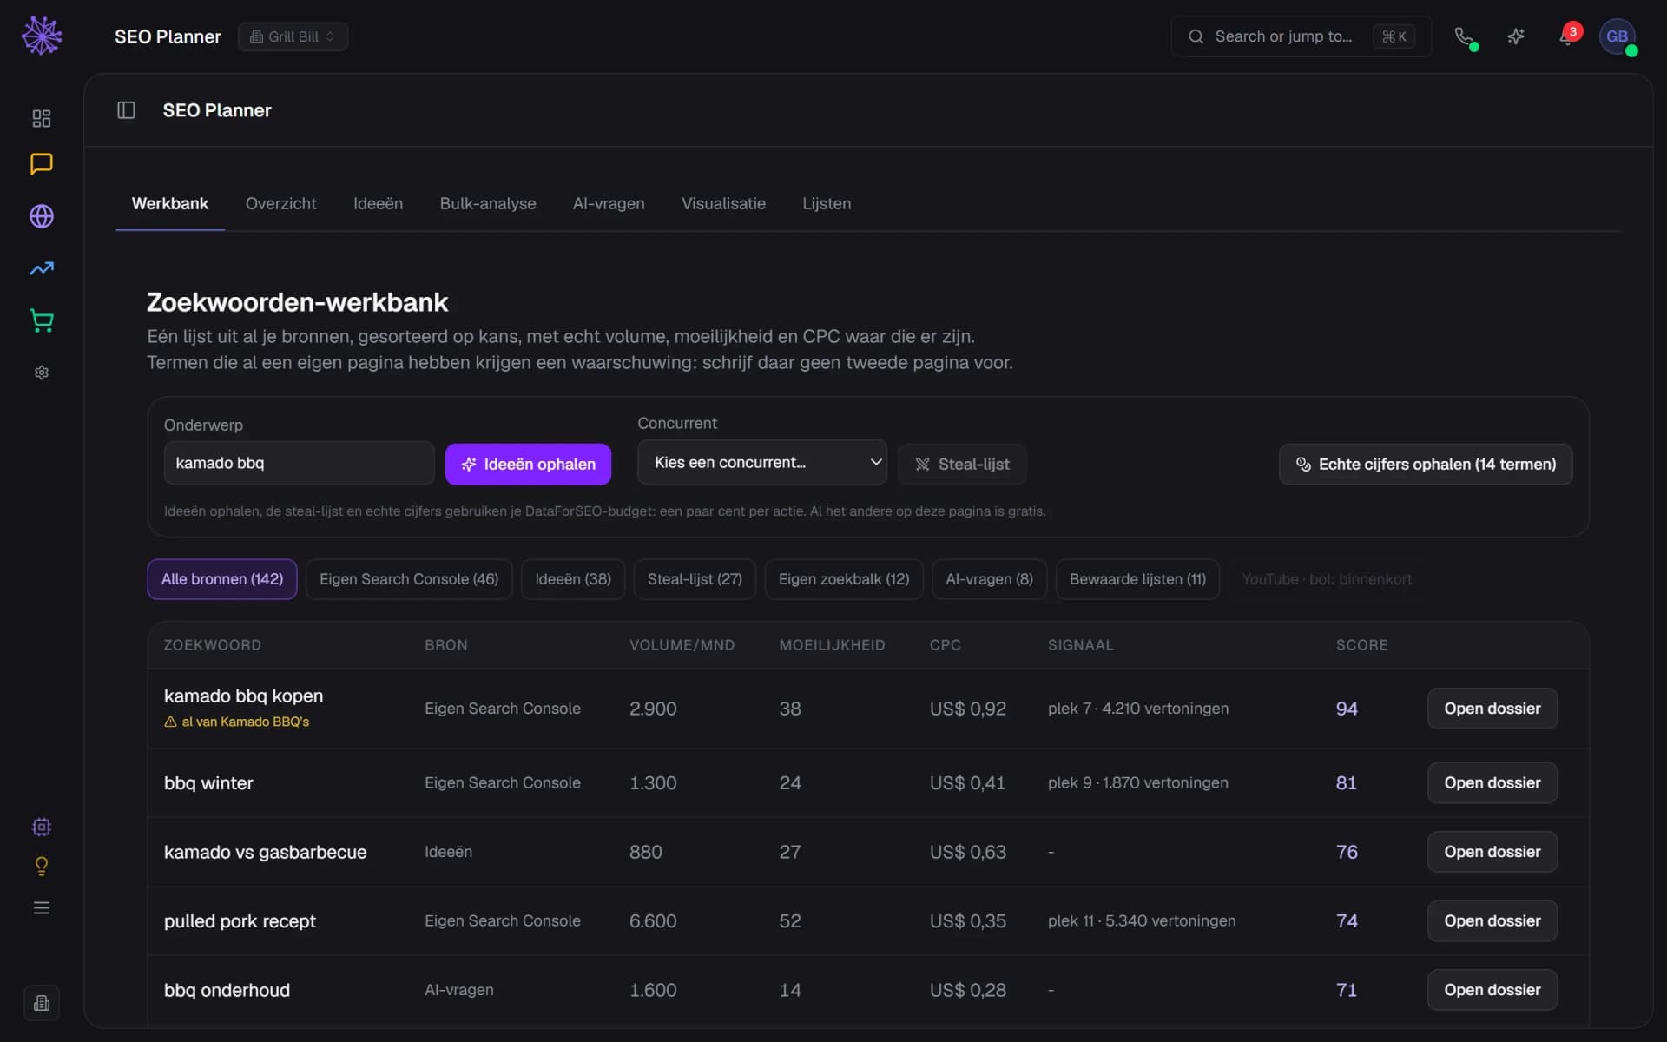Open the dashboard grid icon in sidebar

point(41,118)
